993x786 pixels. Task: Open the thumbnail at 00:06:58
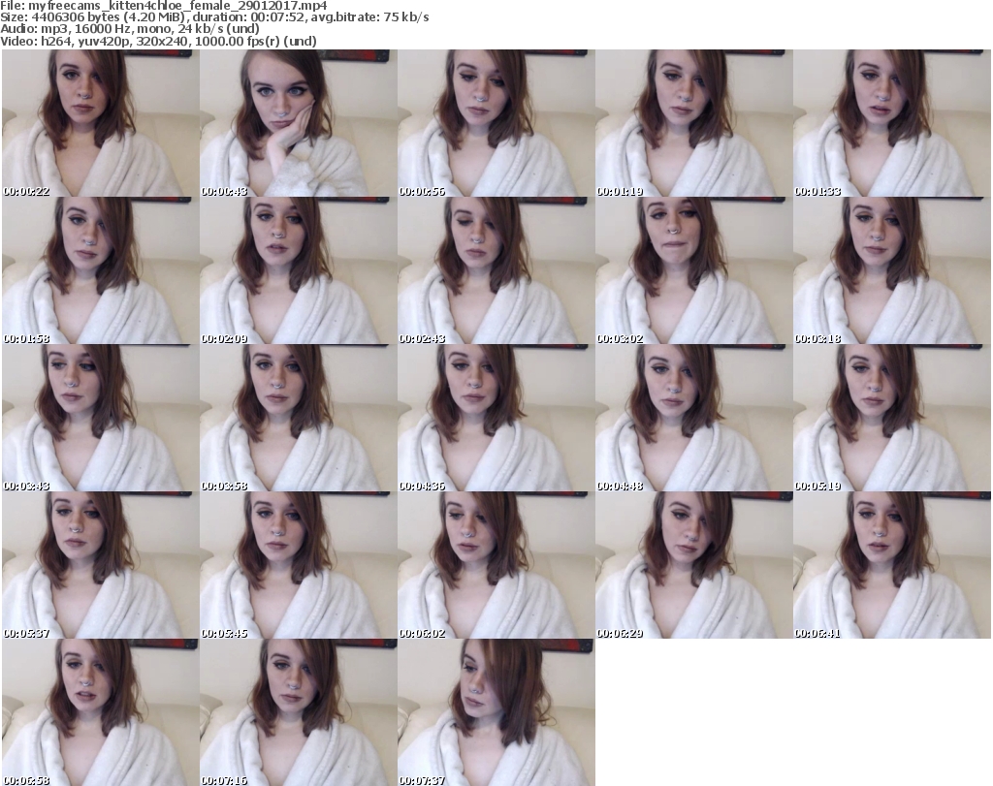click(x=100, y=712)
